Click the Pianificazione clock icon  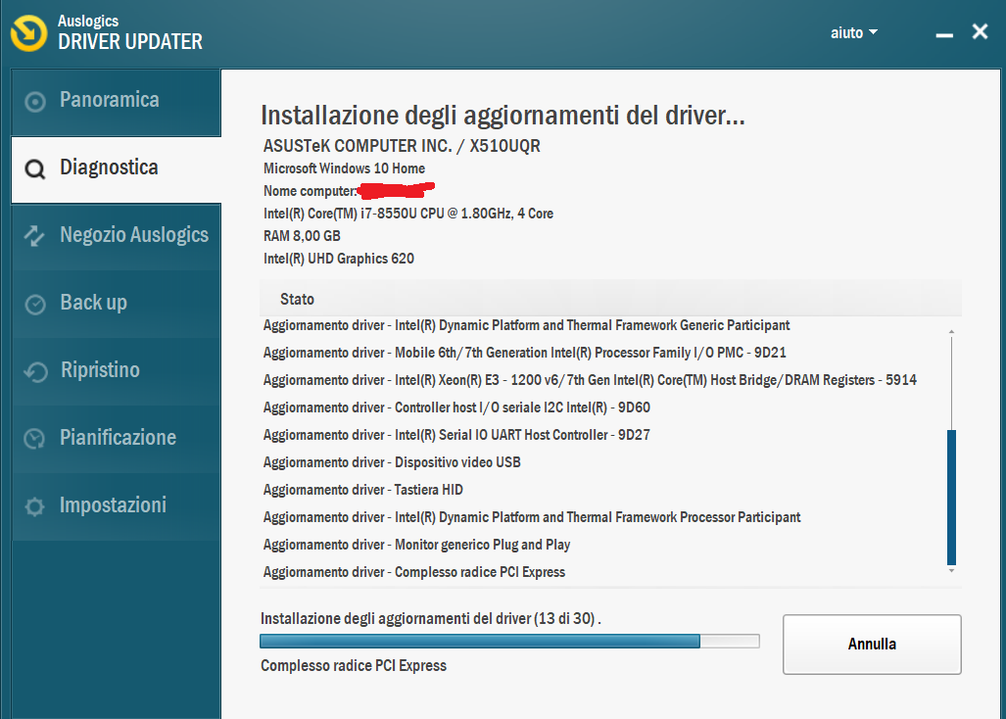(x=34, y=439)
